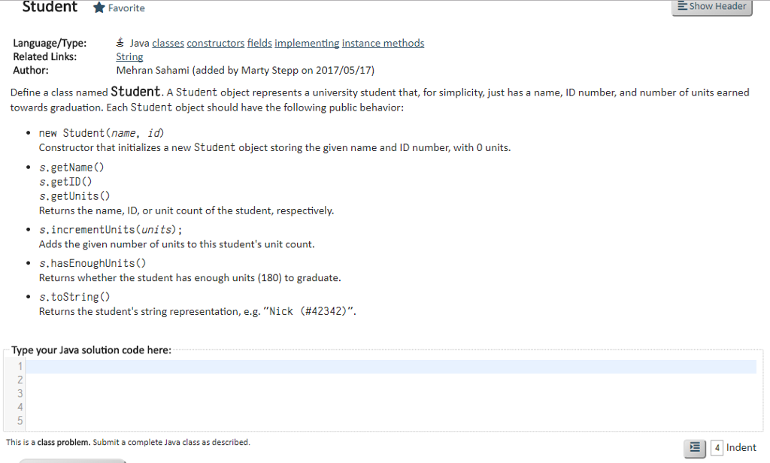This screenshot has width=770, height=463.
Task: Click the "Type your Java solution code here" label
Action: click(91, 350)
